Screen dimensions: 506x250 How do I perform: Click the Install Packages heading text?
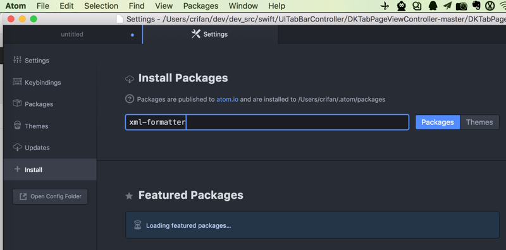(183, 78)
